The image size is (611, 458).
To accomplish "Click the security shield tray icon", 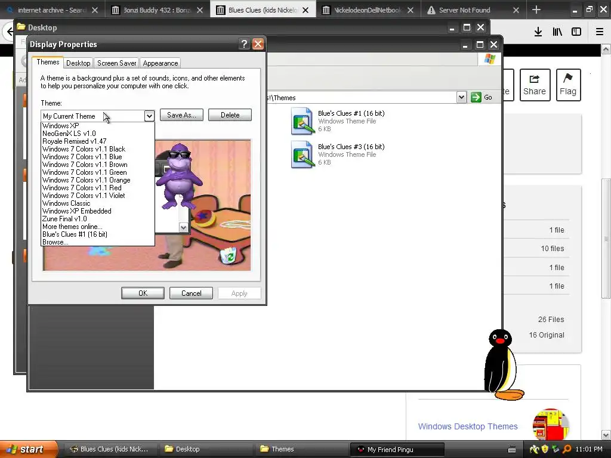I will (545, 449).
